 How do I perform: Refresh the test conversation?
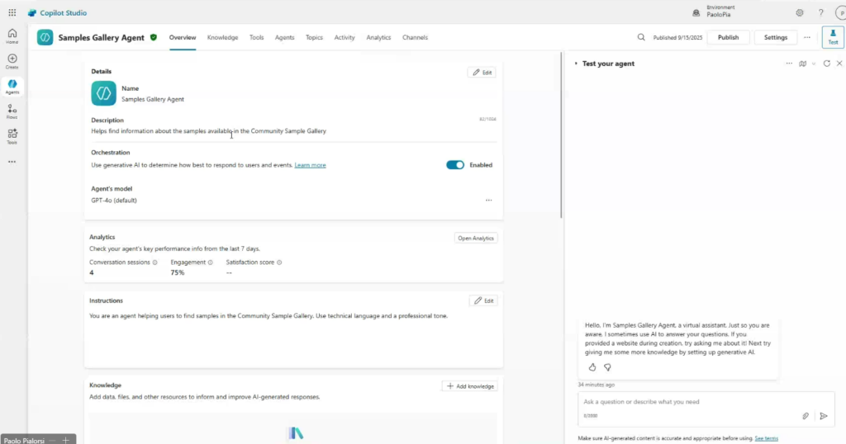826,64
